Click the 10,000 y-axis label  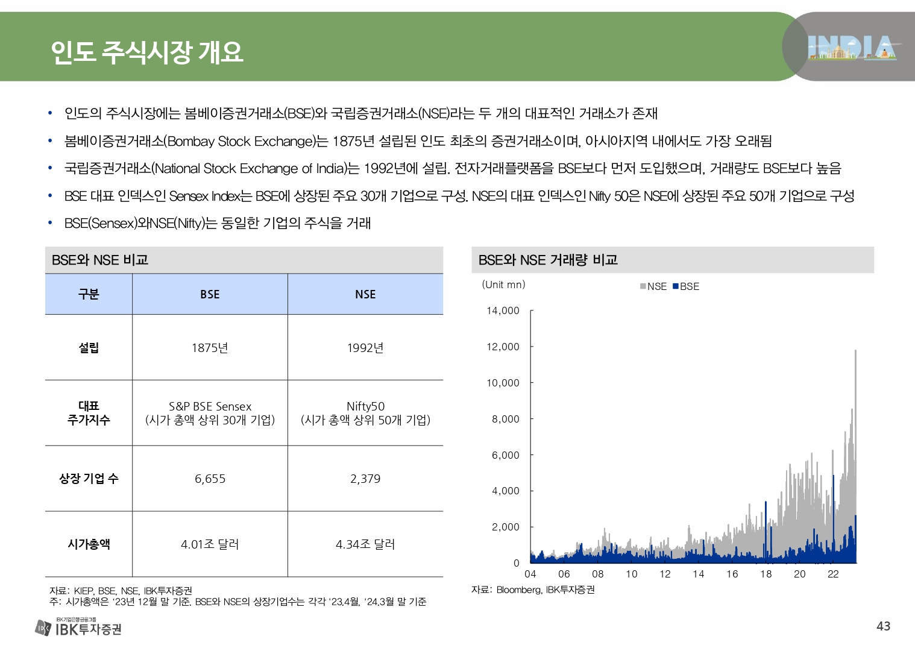(x=503, y=383)
